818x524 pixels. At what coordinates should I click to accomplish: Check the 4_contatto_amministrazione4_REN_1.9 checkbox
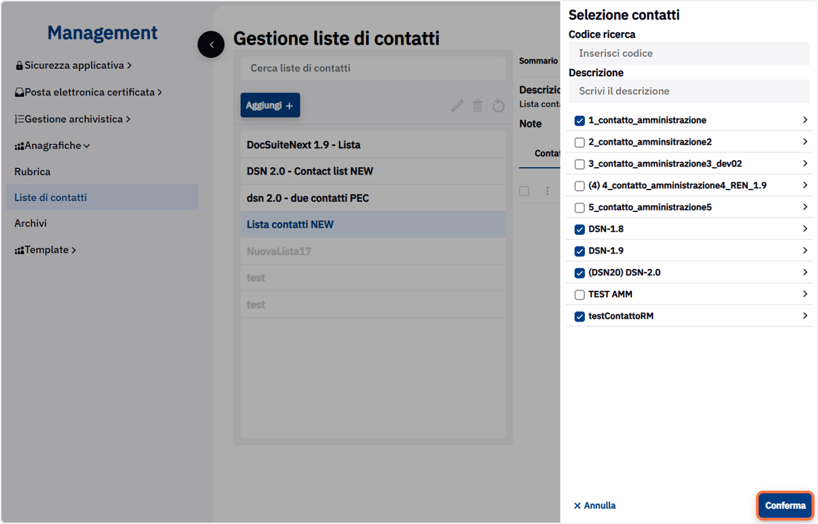[579, 186]
